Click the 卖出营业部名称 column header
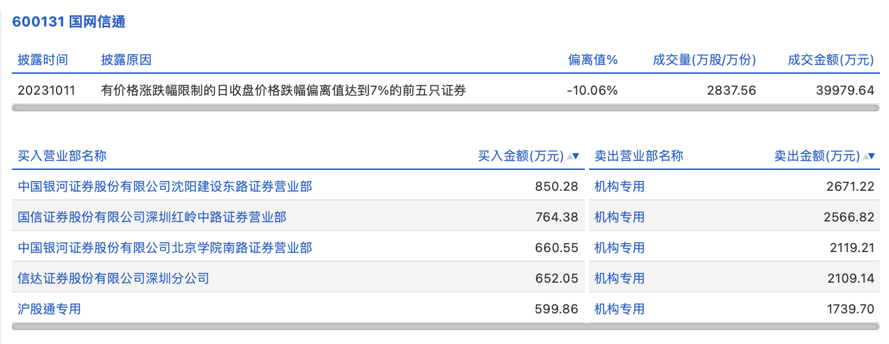Image resolution: width=889 pixels, height=344 pixels. click(x=638, y=156)
